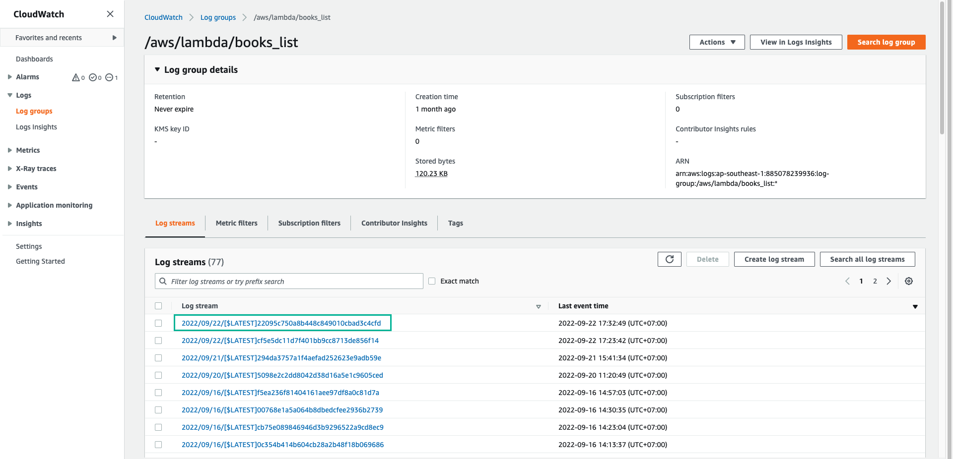Collapse Log group details panel
The width and height of the screenshot is (953, 459).
tap(157, 70)
